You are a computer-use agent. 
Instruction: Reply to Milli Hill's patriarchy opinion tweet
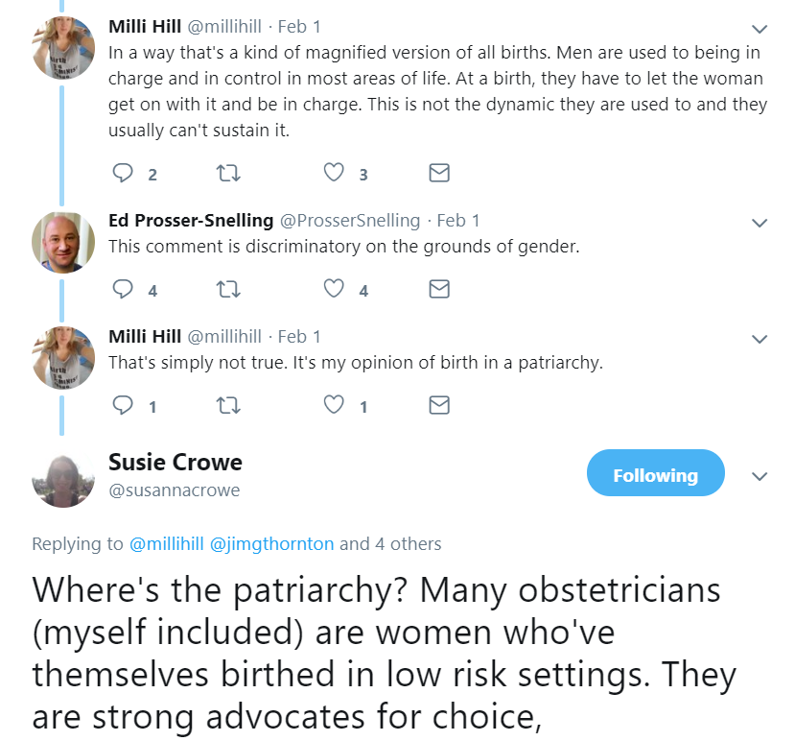tap(123, 405)
